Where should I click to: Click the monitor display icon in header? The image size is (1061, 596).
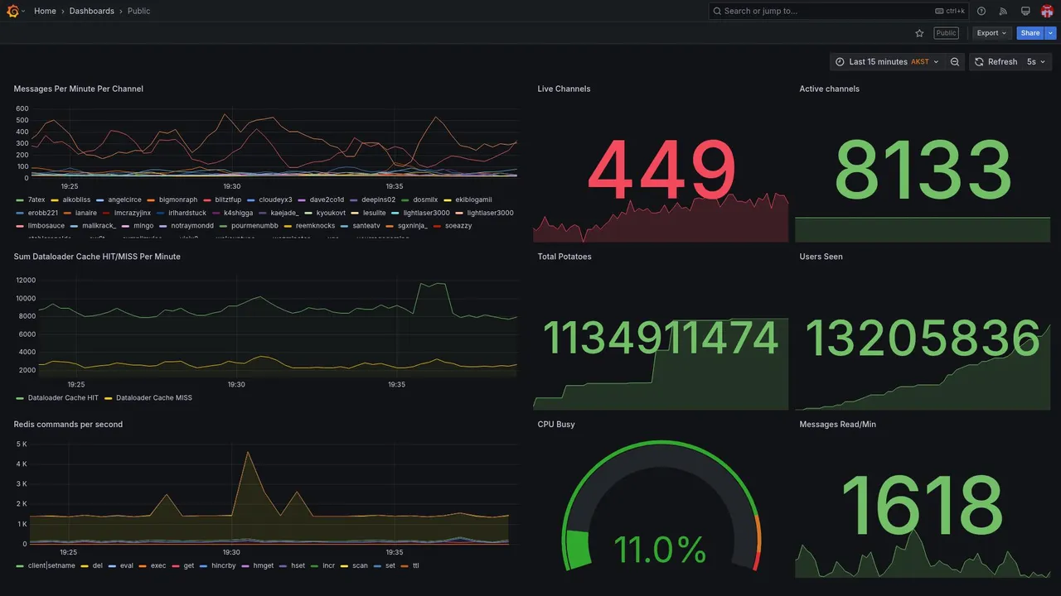click(1025, 11)
